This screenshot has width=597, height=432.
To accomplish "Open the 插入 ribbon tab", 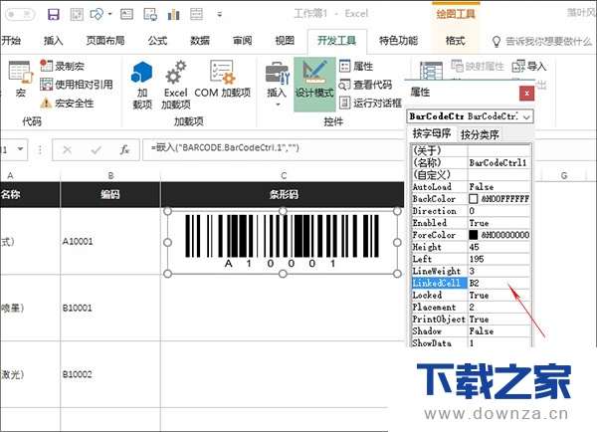I will (54, 41).
